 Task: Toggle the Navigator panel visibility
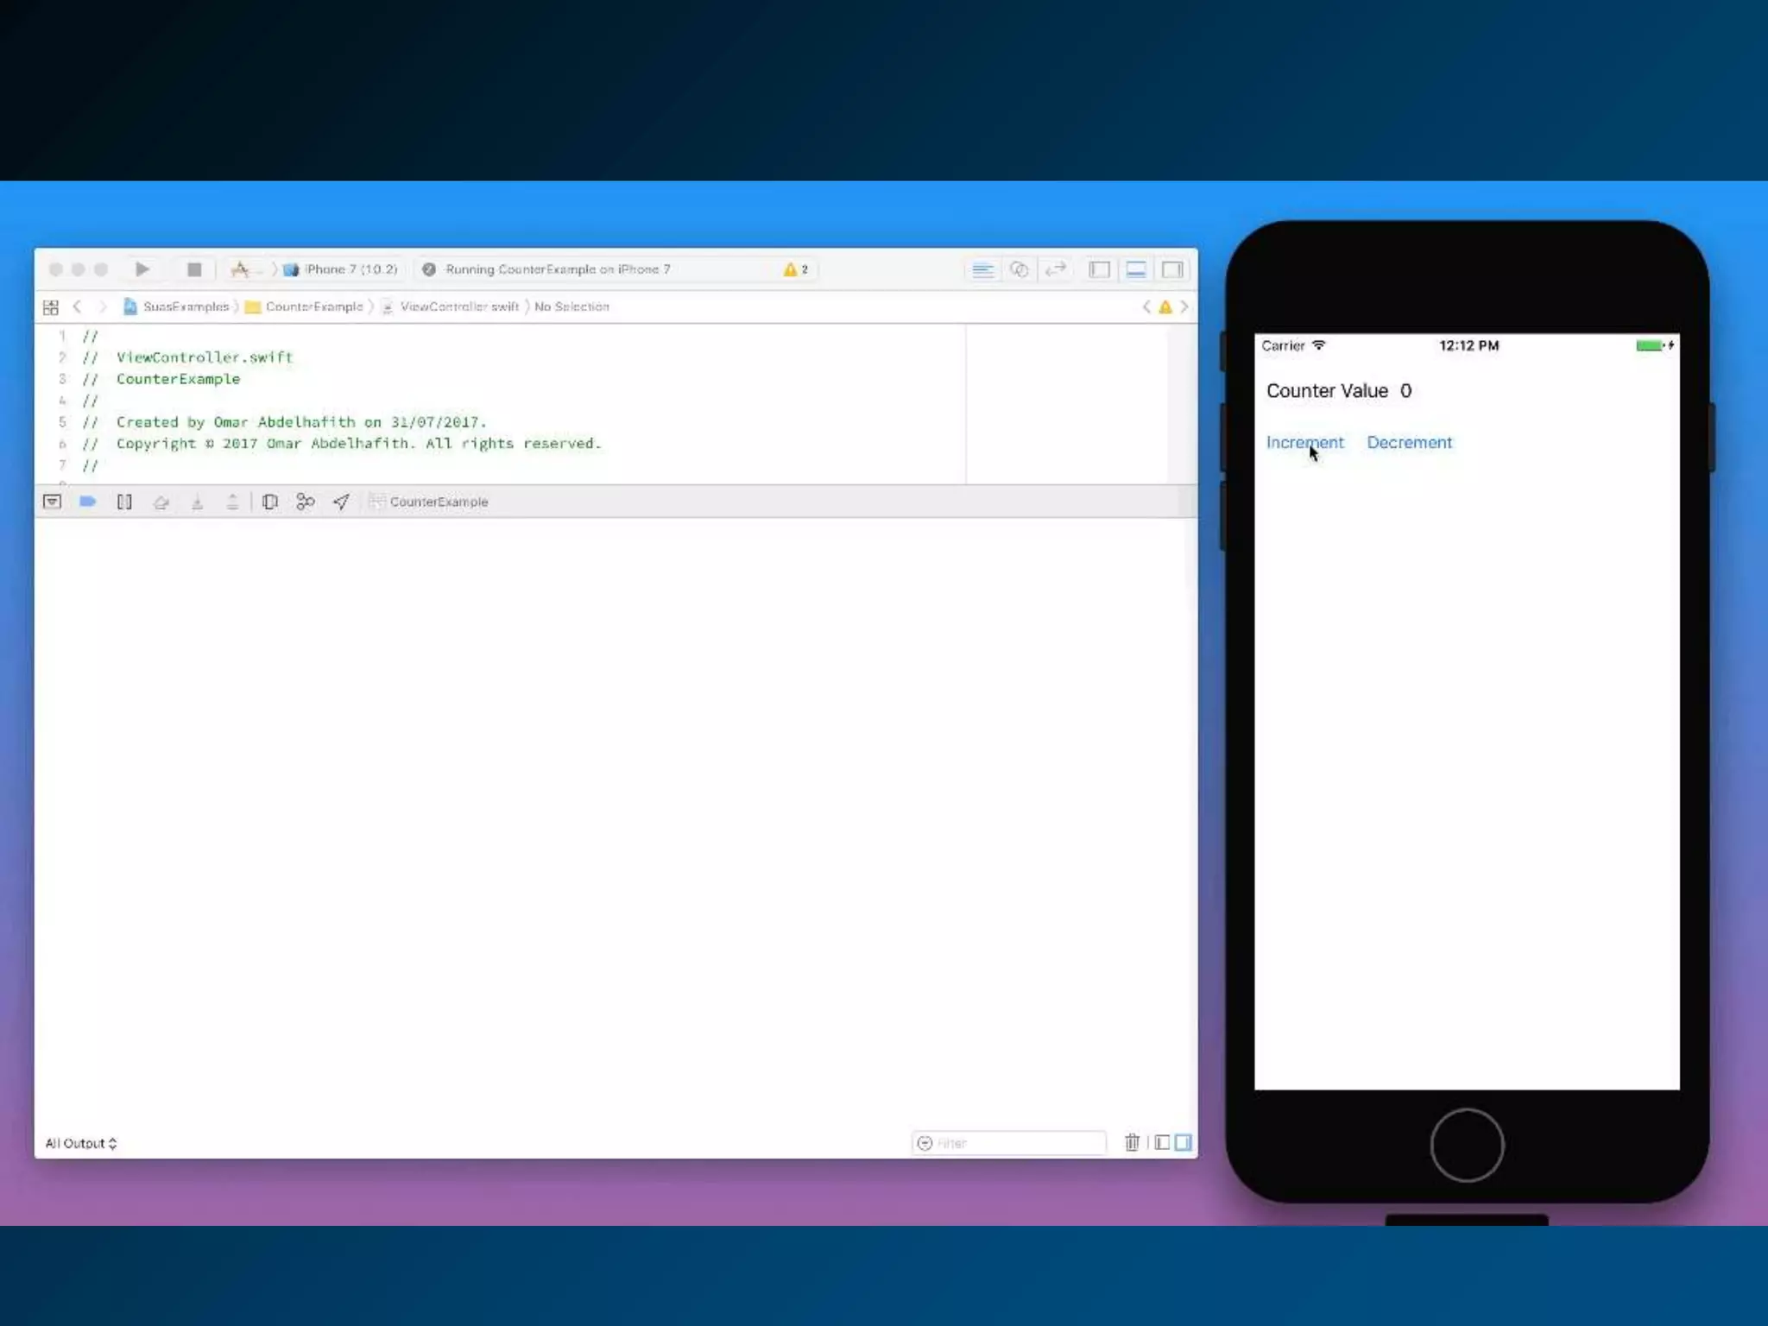[1099, 269]
